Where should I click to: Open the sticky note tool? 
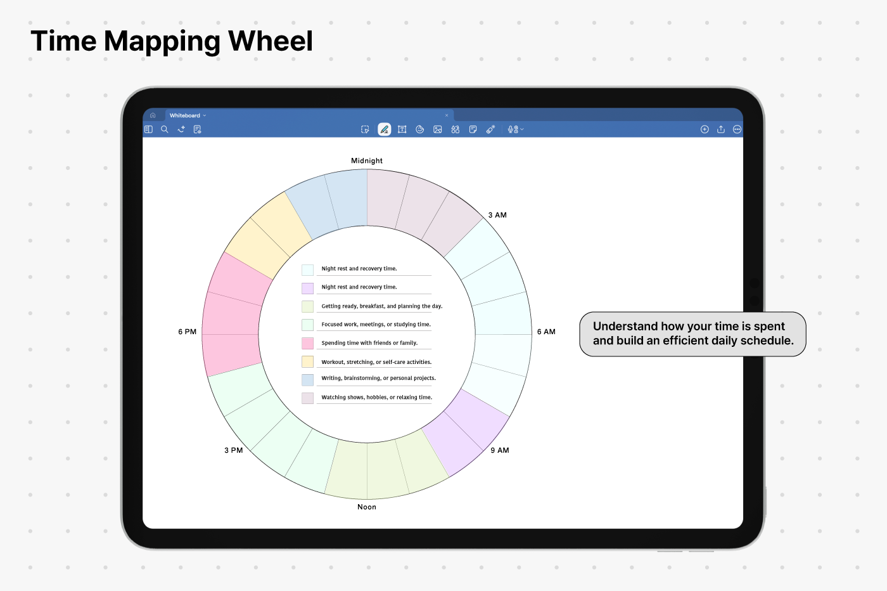click(473, 129)
